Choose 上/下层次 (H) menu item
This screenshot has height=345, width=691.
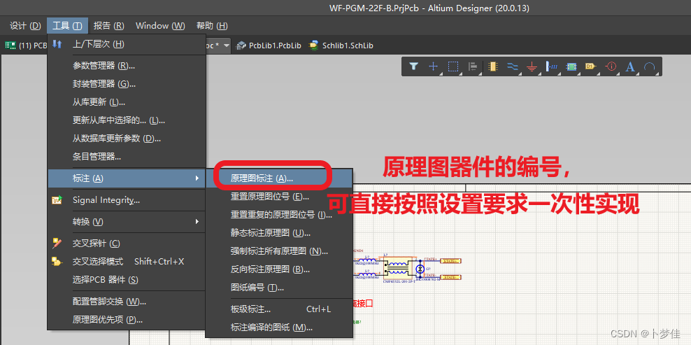click(127, 44)
